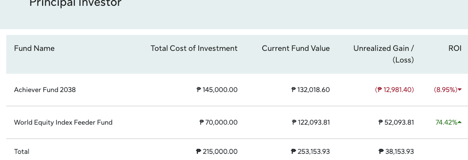The image size is (468, 160).
Task: Open World Equity Index Feeder Fund
Action: click(x=63, y=122)
